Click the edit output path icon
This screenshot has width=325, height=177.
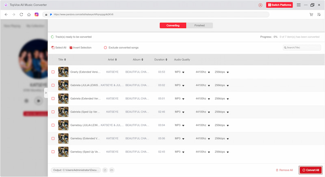[105, 170]
